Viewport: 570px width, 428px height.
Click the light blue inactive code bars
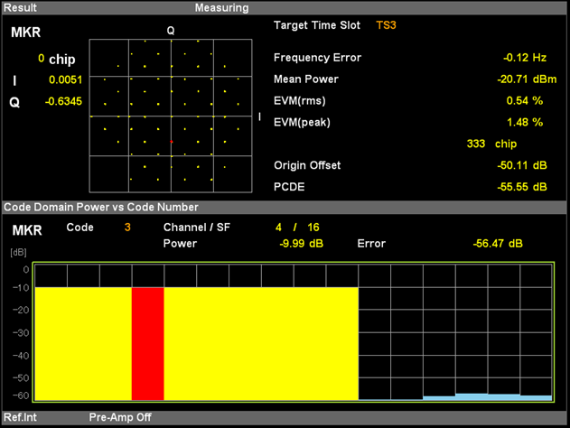488,396
